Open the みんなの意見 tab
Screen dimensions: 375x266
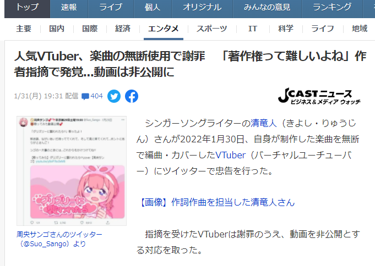[x=267, y=8]
